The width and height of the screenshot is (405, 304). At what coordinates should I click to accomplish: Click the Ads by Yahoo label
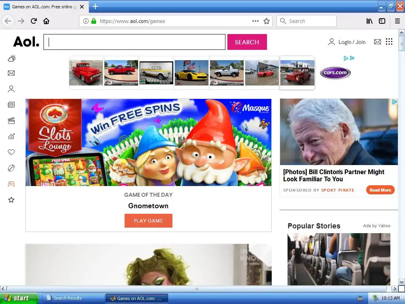[x=377, y=226]
